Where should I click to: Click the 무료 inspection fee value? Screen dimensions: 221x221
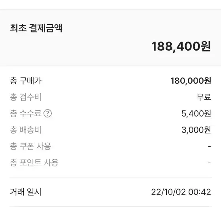(x=204, y=97)
